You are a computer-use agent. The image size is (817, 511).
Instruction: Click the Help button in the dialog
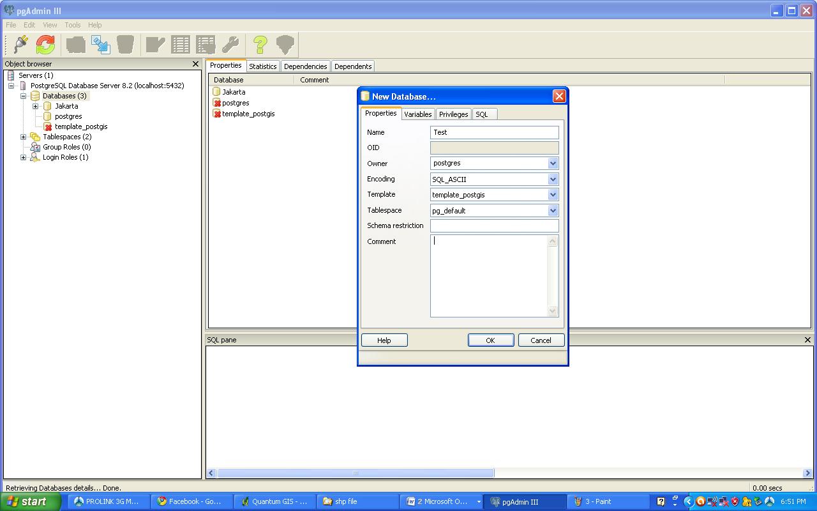click(x=384, y=340)
